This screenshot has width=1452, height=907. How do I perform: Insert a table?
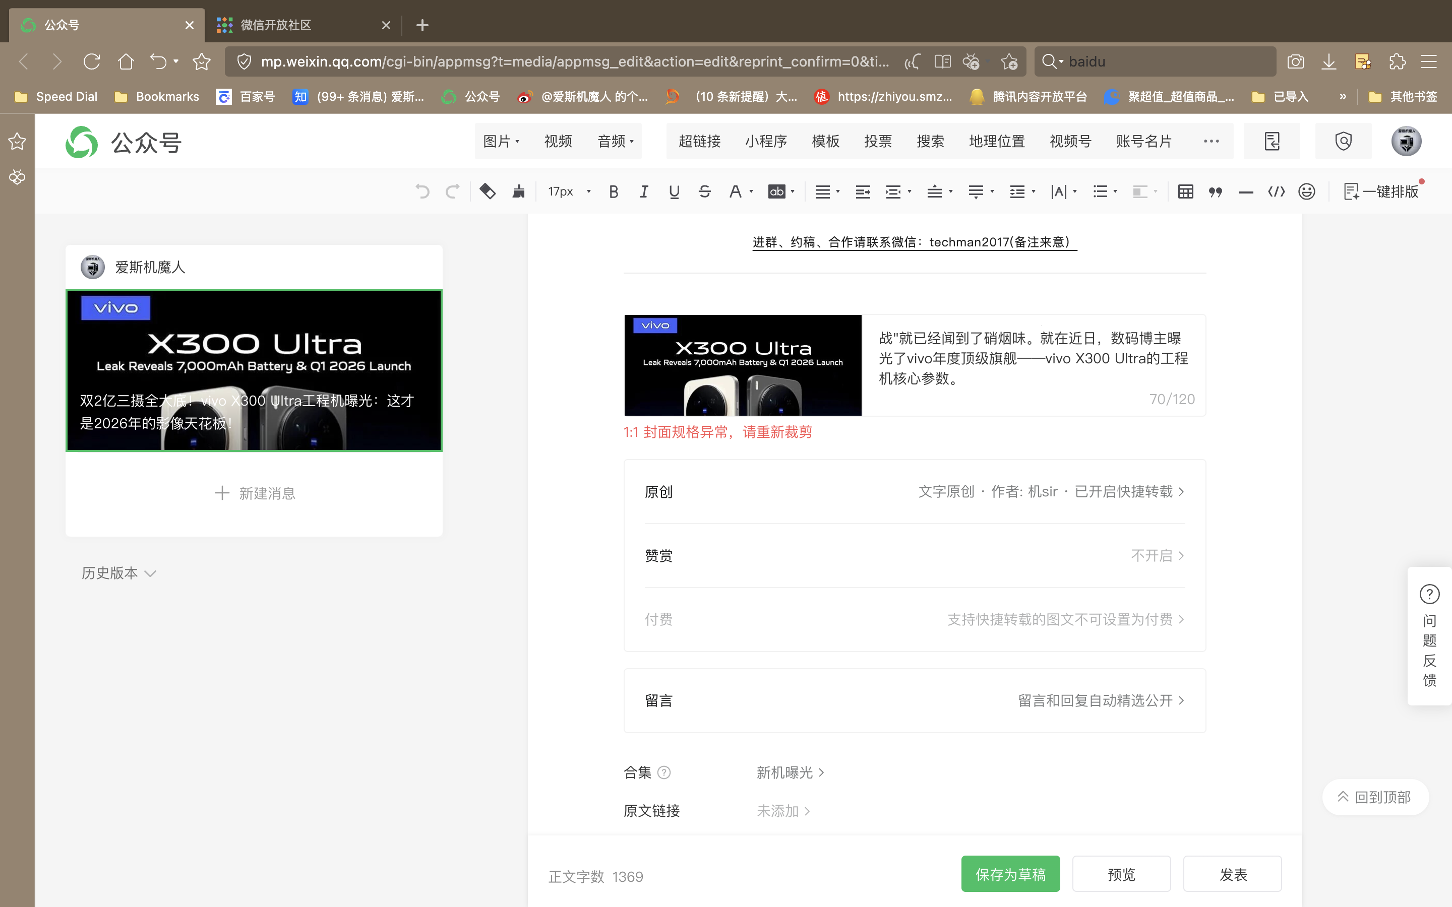pyautogui.click(x=1186, y=191)
